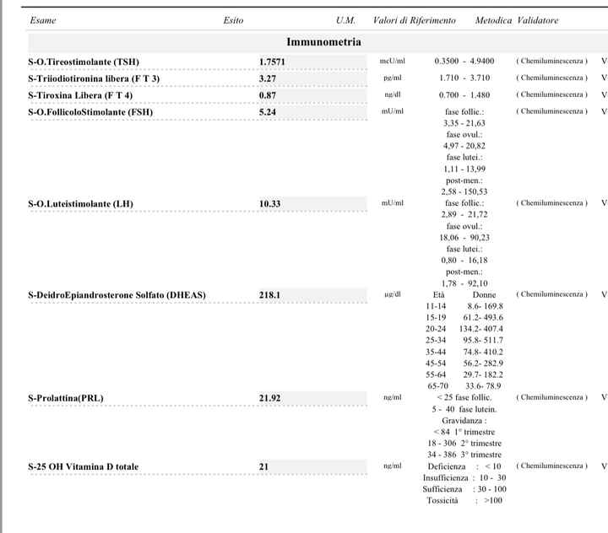This screenshot has width=608, height=533.
Task: Select the Metodica column header
Action: 493,20
